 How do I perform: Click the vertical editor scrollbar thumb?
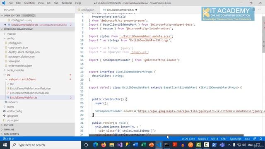tap(263, 35)
